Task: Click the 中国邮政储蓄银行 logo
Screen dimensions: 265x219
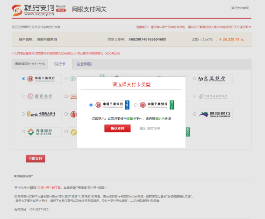Action: (215, 96)
